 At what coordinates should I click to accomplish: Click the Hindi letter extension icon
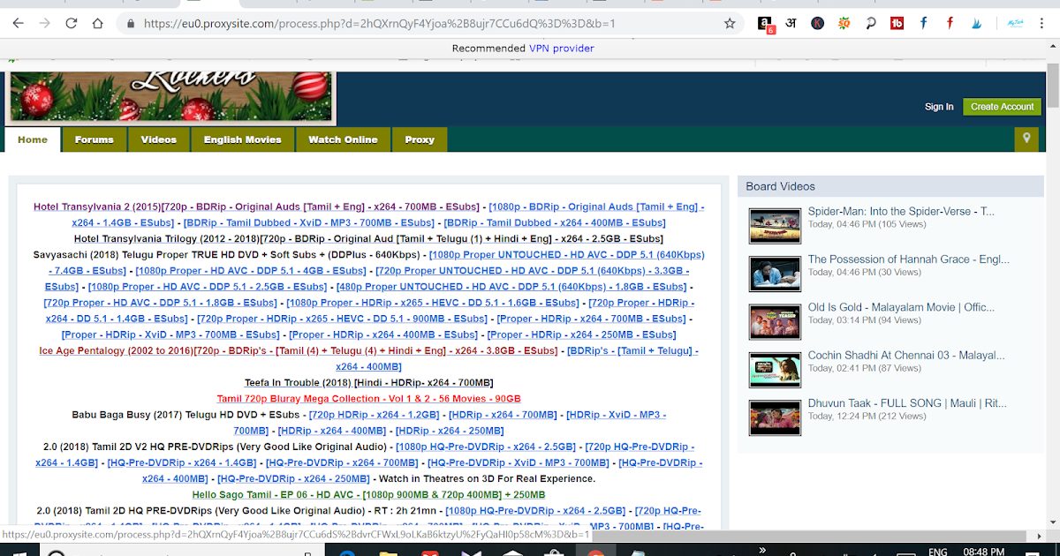tap(791, 24)
